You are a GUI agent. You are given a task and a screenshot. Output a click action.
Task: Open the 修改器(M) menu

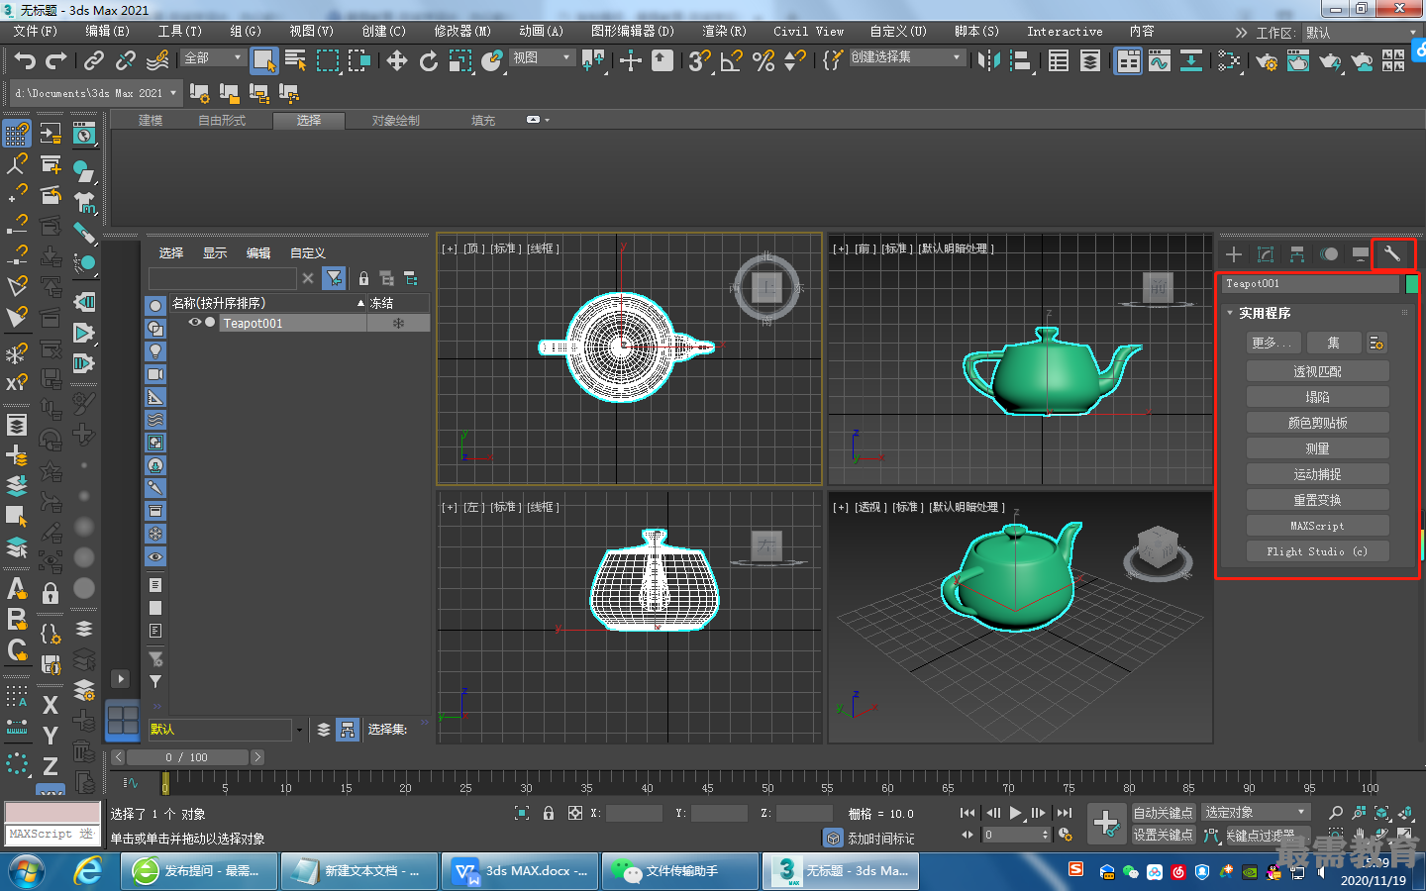(462, 32)
